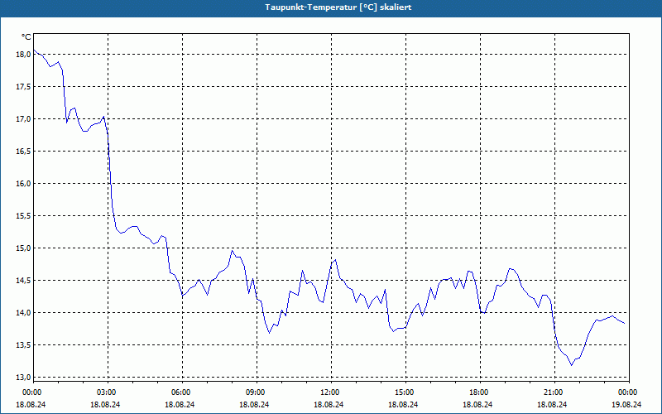662x414 pixels.
Task: Click the 06:00 time label
Action: [x=182, y=392]
